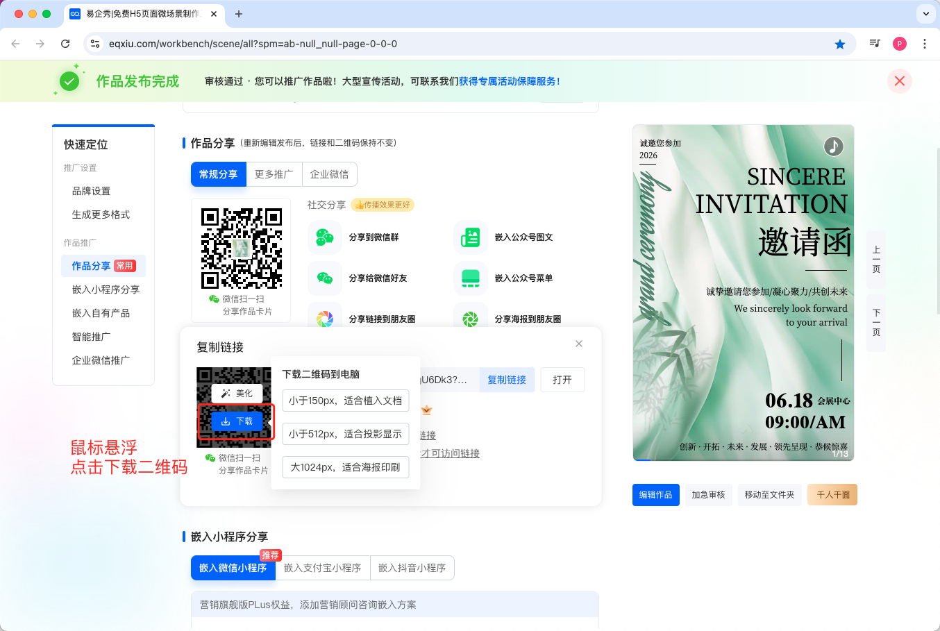Select the 嵌入支付宝小程序 tab

(x=322, y=568)
